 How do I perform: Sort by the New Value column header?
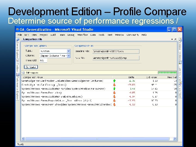(167, 77)
